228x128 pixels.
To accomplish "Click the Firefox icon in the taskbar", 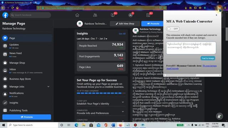I will click(x=120, y=125).
